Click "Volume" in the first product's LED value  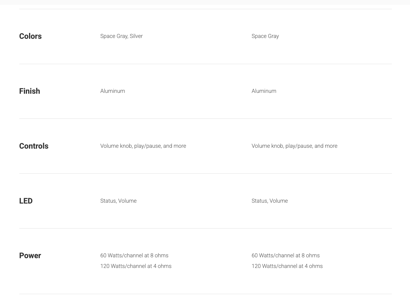pos(127,201)
